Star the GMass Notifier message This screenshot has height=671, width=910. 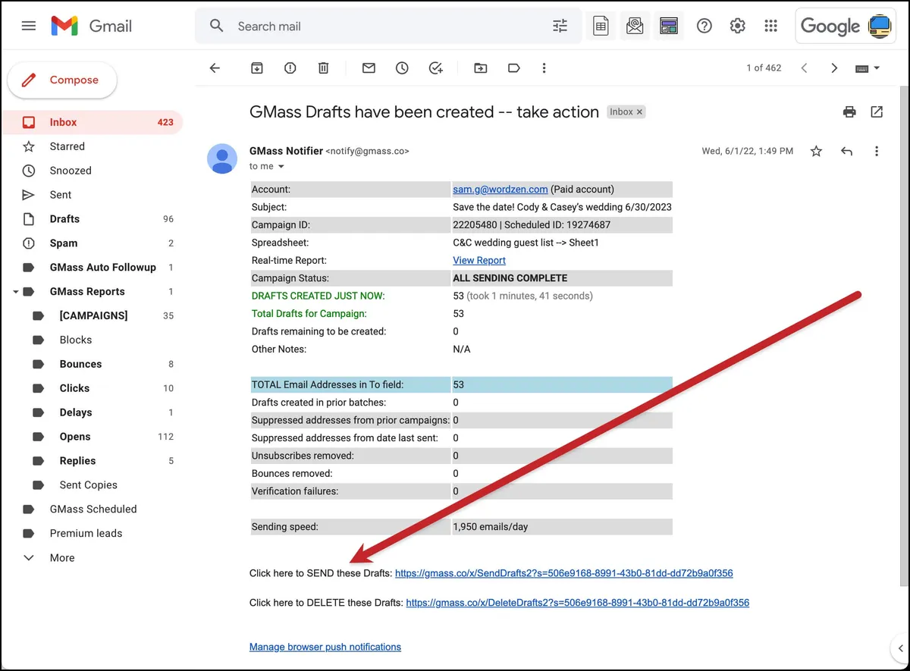click(x=816, y=152)
